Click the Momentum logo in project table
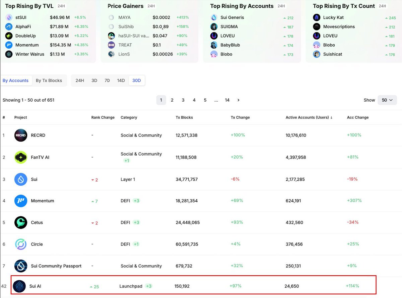This screenshot has height=298, width=402. coord(21,201)
